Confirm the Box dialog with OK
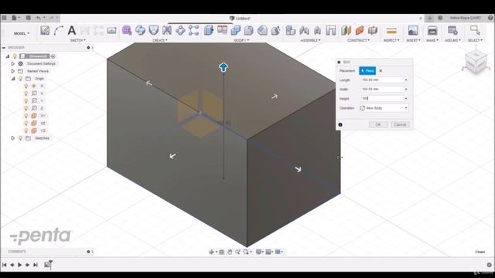 pyautogui.click(x=378, y=124)
